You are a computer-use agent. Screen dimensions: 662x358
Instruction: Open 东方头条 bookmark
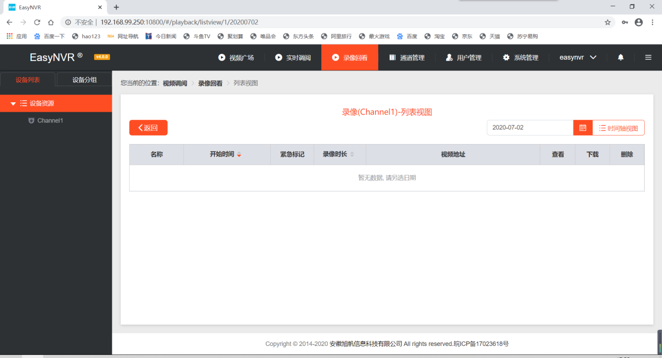298,37
